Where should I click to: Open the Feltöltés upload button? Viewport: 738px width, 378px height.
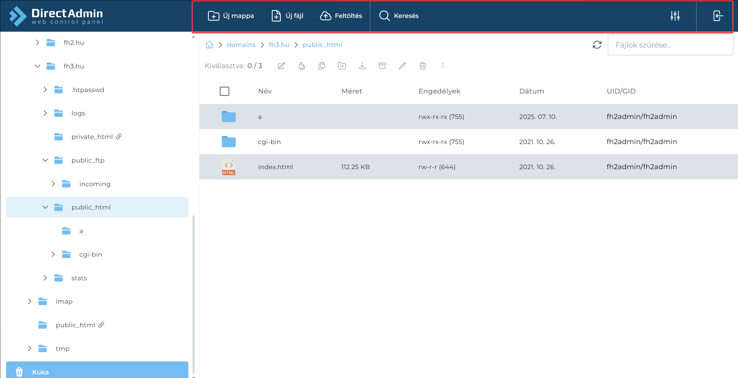341,16
